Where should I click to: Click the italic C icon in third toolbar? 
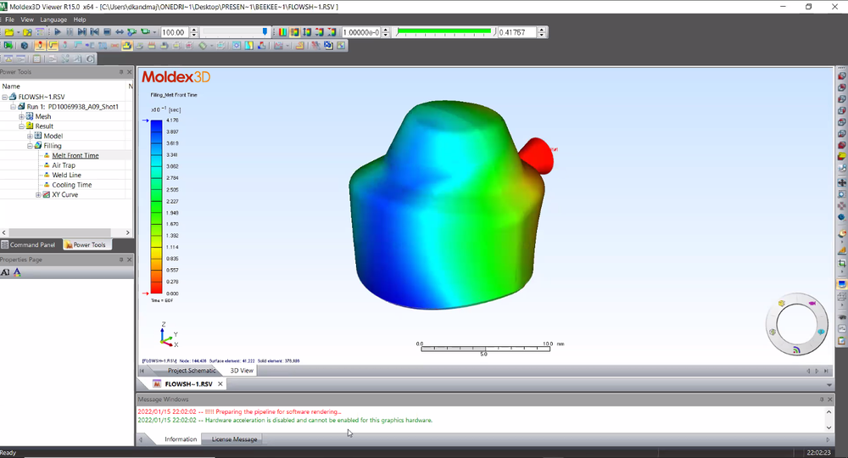(x=91, y=59)
